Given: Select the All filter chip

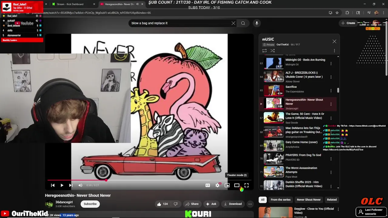Looking at the screenshot, I should 263,200.
